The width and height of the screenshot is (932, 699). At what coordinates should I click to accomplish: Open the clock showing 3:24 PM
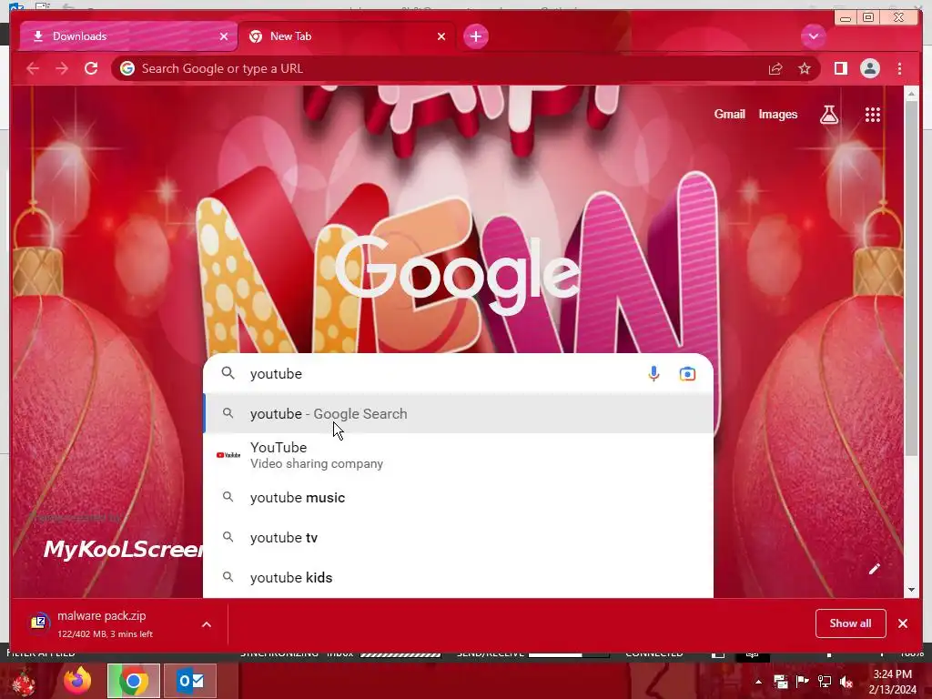(892, 682)
